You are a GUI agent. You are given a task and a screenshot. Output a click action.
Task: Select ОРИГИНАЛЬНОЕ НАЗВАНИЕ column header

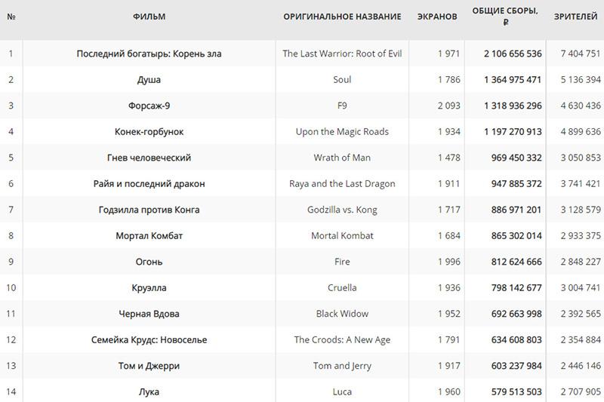(342, 17)
